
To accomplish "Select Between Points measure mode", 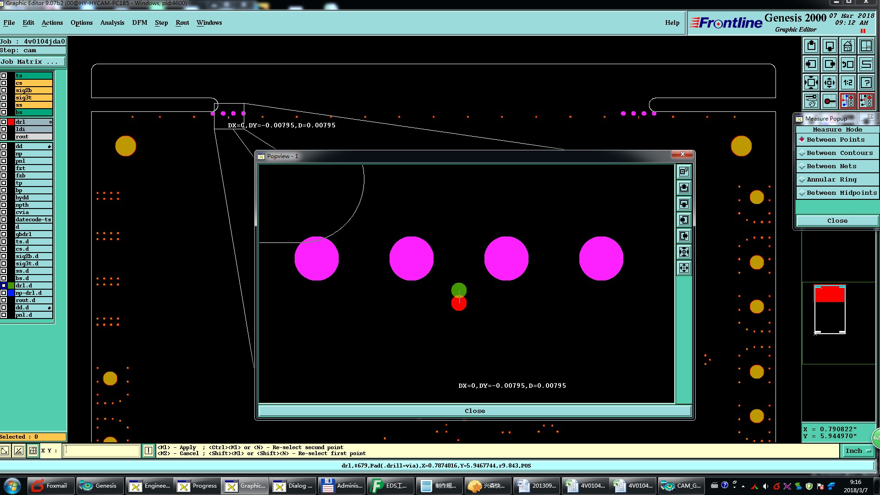I will [837, 139].
